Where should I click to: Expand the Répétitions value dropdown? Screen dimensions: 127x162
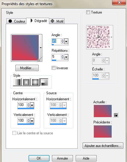pyautogui.click(x=66, y=57)
